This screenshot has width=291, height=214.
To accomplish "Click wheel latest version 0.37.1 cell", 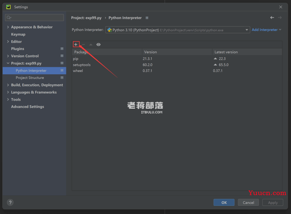I will (218, 71).
